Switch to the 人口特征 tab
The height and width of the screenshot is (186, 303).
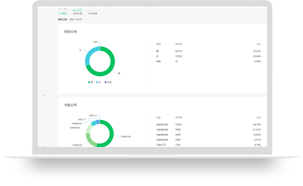[62, 13]
